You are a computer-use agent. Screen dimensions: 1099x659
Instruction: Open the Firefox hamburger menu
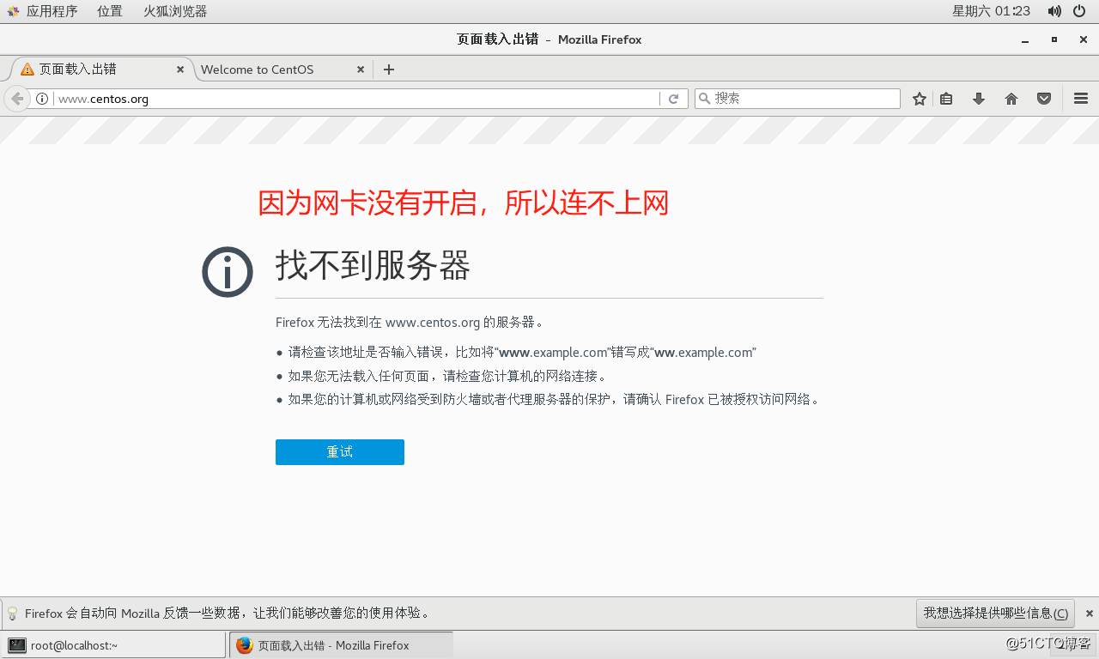pos(1081,99)
